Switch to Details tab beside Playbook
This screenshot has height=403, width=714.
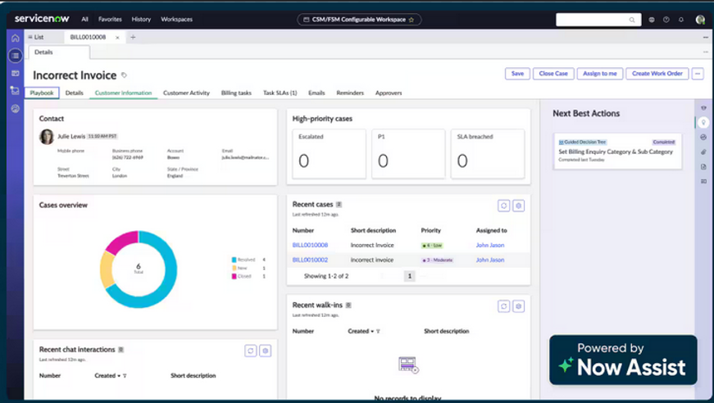[75, 93]
